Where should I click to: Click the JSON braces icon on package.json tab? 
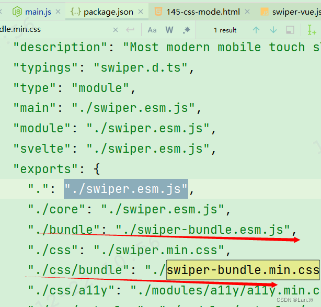point(75,12)
